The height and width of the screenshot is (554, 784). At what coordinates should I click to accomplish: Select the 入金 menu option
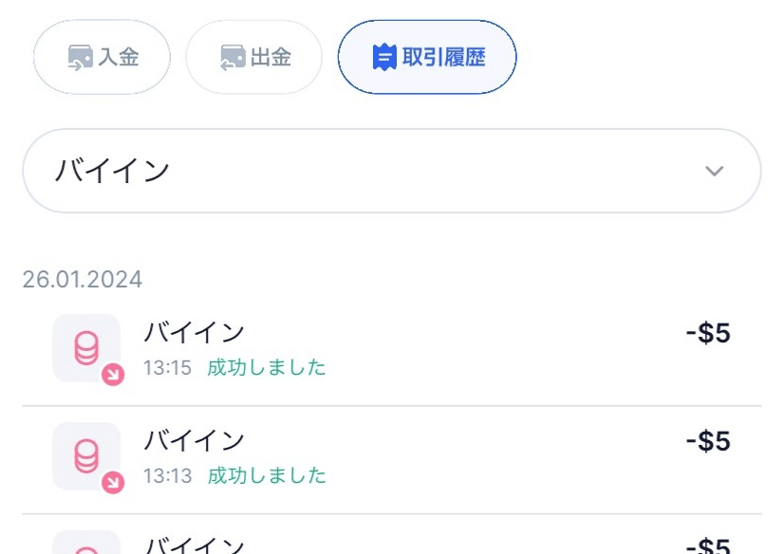pyautogui.click(x=102, y=57)
